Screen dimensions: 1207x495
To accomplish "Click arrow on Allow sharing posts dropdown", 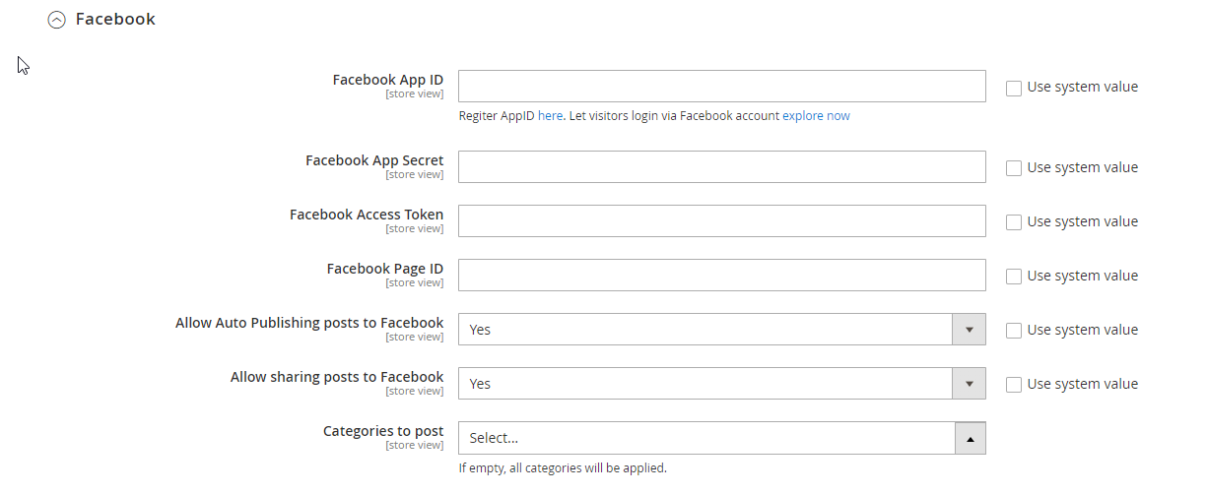I will pos(969,384).
